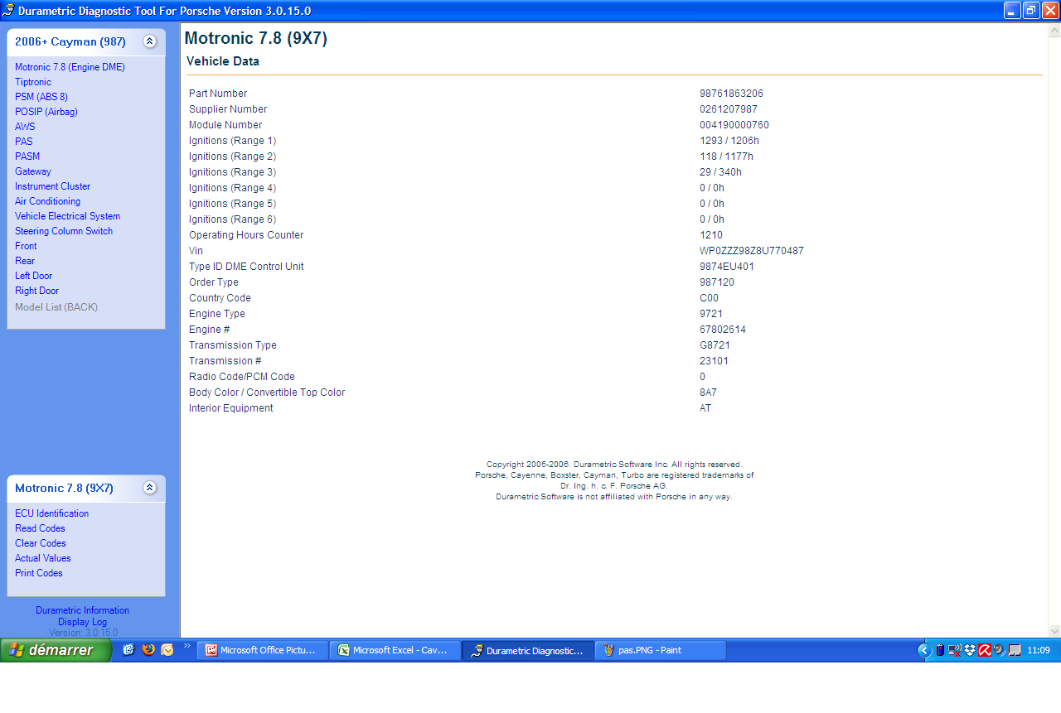Open Durametric Information
Image resolution: width=1061 pixels, height=713 pixels.
click(82, 610)
